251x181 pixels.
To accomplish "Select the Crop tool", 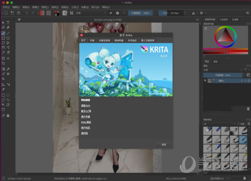I will [x=3, y=63].
